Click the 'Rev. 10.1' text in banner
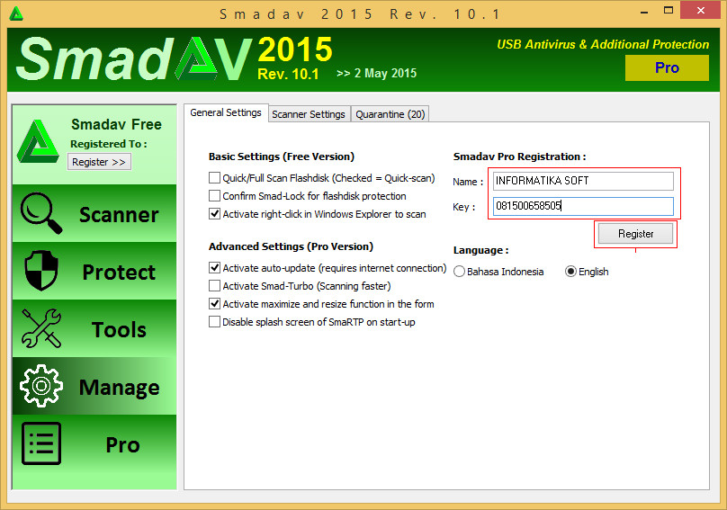 (x=288, y=74)
